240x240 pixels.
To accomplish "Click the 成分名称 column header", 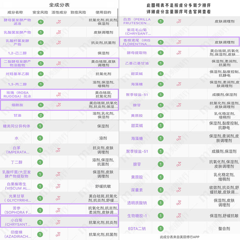I will 15,12.
